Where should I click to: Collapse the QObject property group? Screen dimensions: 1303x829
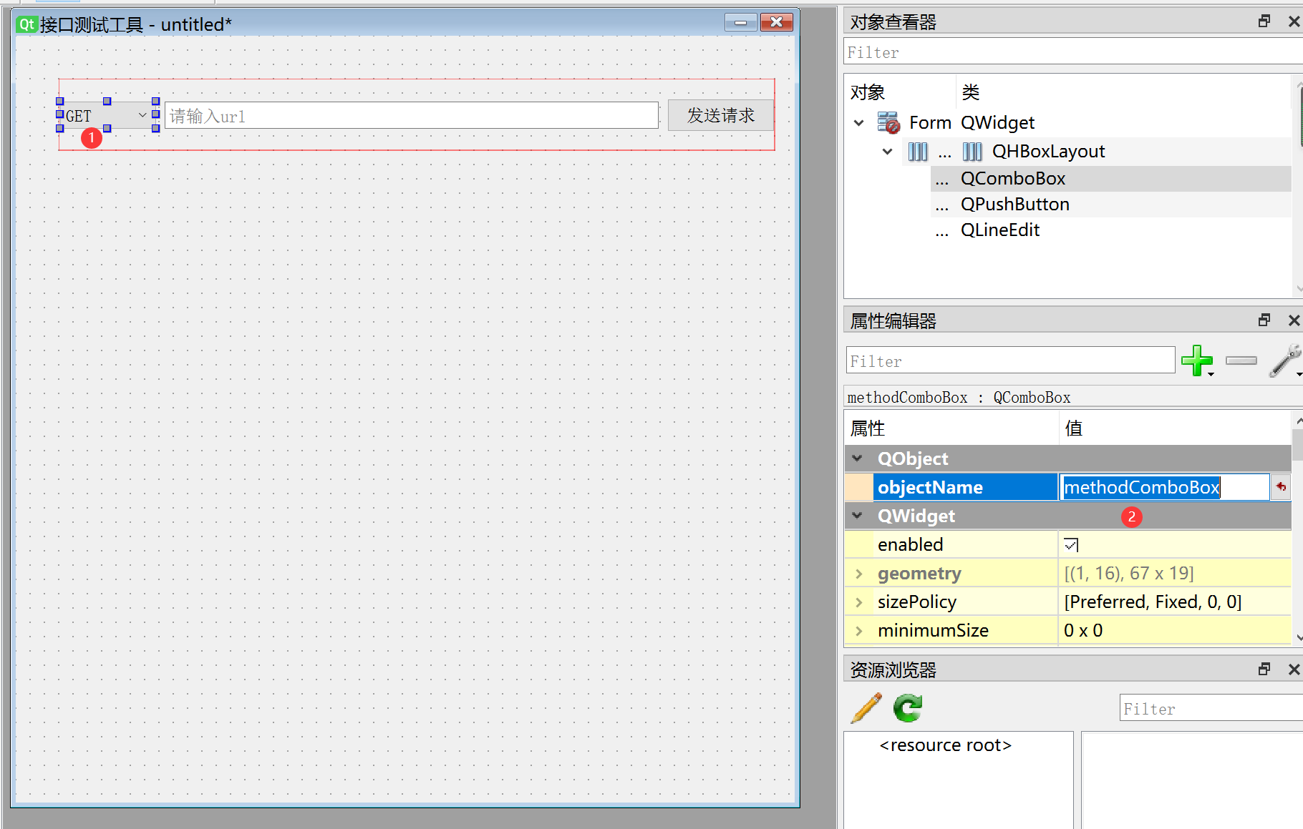coord(857,458)
